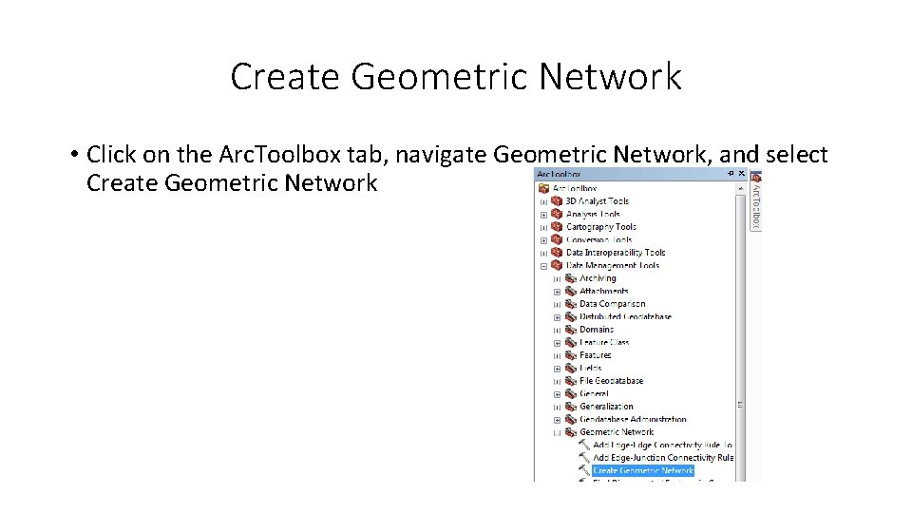Expand the Cartography Tools node

click(543, 227)
